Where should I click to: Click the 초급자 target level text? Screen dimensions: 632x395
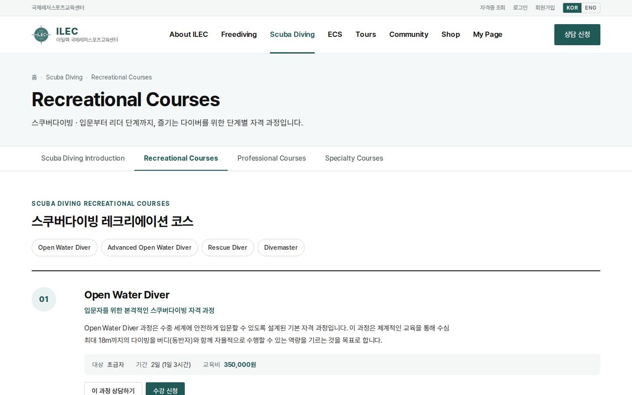click(115, 365)
